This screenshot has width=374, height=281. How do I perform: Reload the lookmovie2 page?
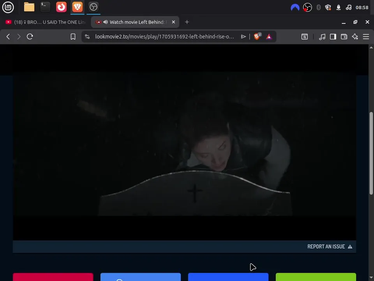(x=30, y=37)
